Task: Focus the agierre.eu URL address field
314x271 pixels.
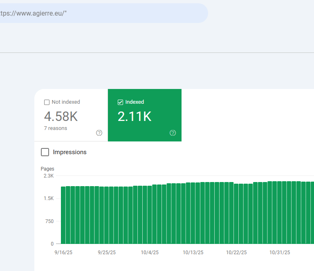Action: pyautogui.click(x=102, y=13)
